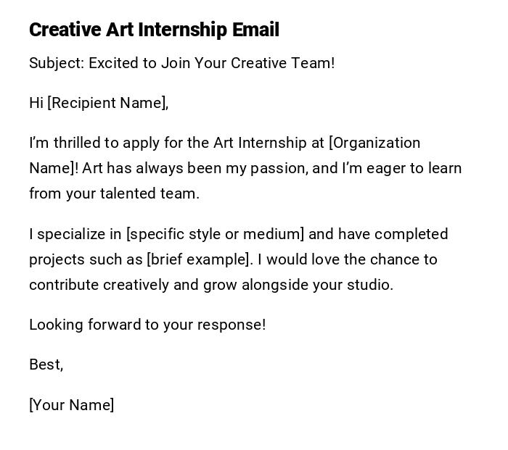Click the word thrilled in first paragraph
This screenshot has height=450, width=508.
click(x=71, y=143)
